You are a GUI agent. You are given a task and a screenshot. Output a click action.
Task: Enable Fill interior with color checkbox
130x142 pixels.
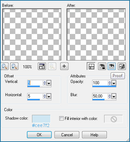pos(61,119)
